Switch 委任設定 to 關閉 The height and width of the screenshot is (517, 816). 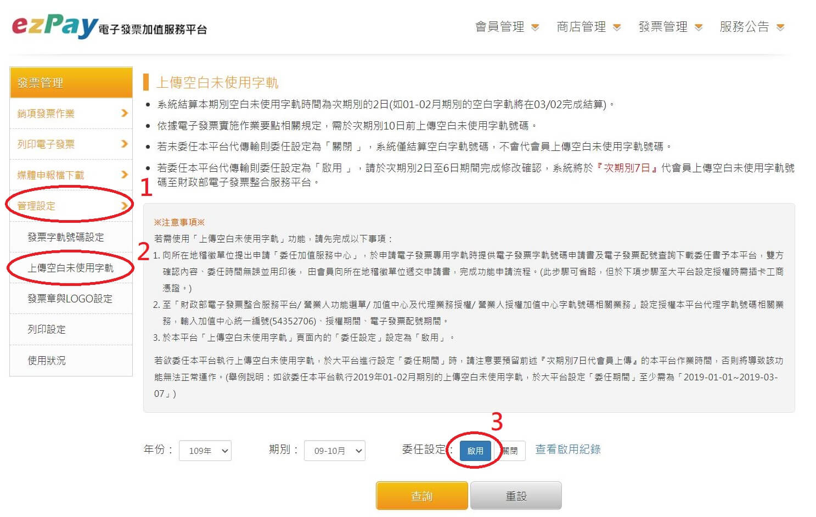(510, 451)
